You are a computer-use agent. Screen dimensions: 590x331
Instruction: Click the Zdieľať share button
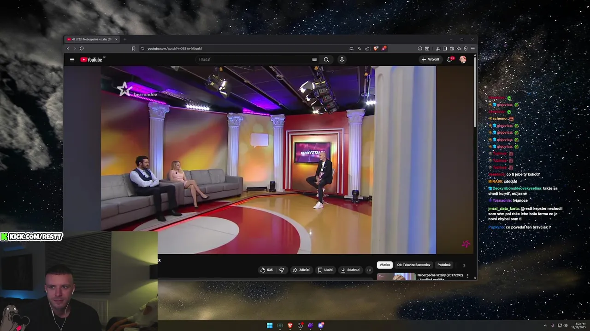pos(301,270)
